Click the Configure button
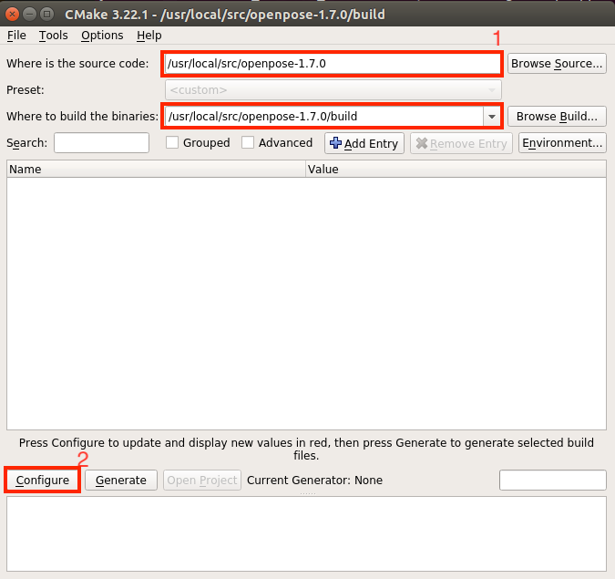This screenshot has width=615, height=579. (x=42, y=481)
